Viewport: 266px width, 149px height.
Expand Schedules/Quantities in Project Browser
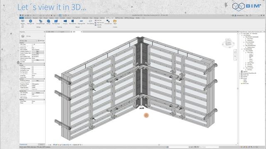point(240,73)
